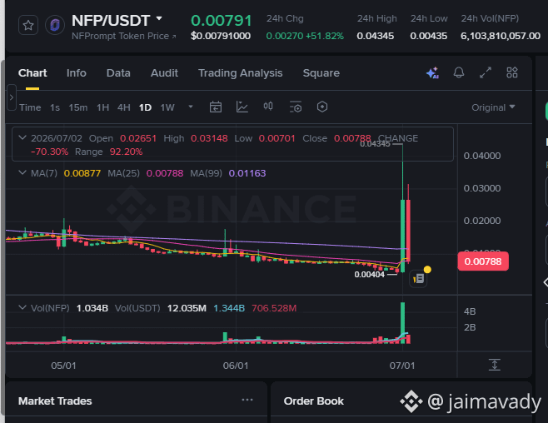Click the 06/01 date on time axis

(x=236, y=366)
